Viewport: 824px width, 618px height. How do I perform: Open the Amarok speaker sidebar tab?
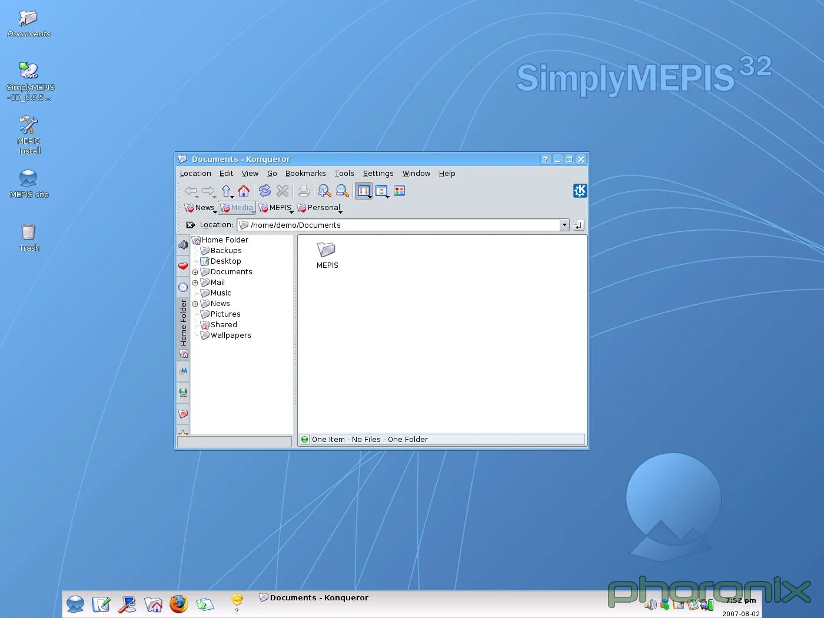(x=183, y=245)
